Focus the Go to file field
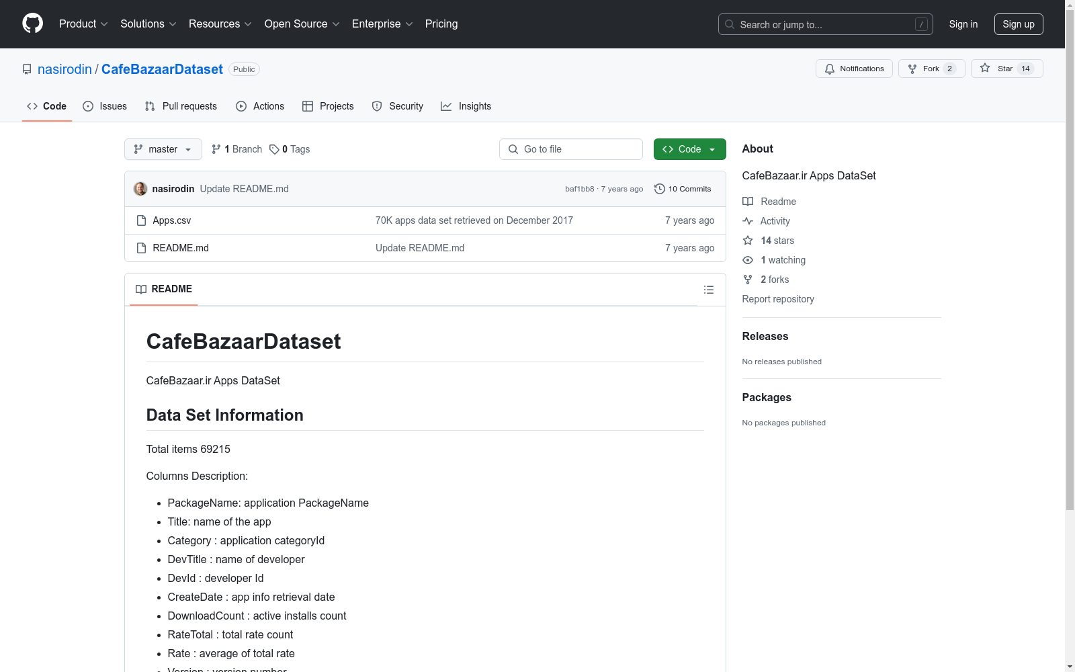The width and height of the screenshot is (1075, 672). pyautogui.click(x=571, y=149)
